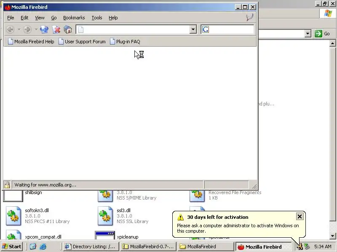Viewport: 337px width, 252px height.
Task: Close the activation balloon notification
Action: pos(300,216)
